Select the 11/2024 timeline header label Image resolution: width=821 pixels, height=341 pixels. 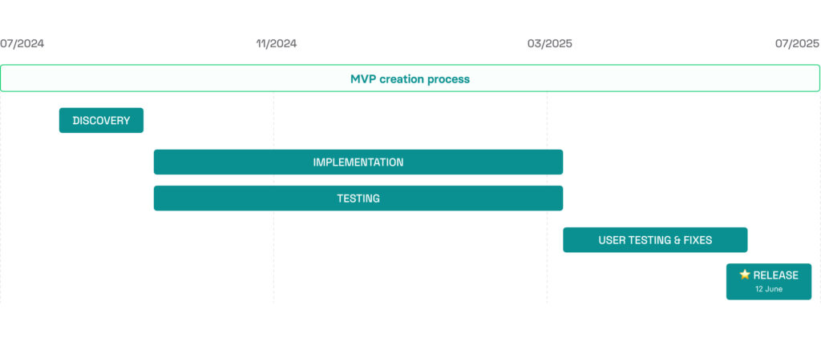coord(277,43)
